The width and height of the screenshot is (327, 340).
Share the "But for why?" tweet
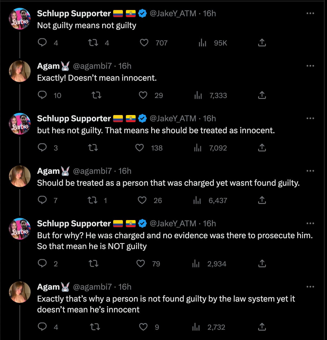pos(262,264)
